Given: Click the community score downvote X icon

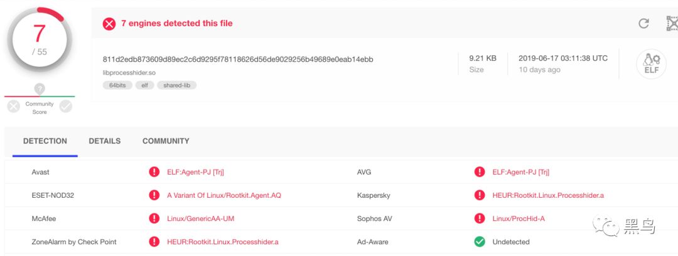Looking at the screenshot, I should 13,107.
